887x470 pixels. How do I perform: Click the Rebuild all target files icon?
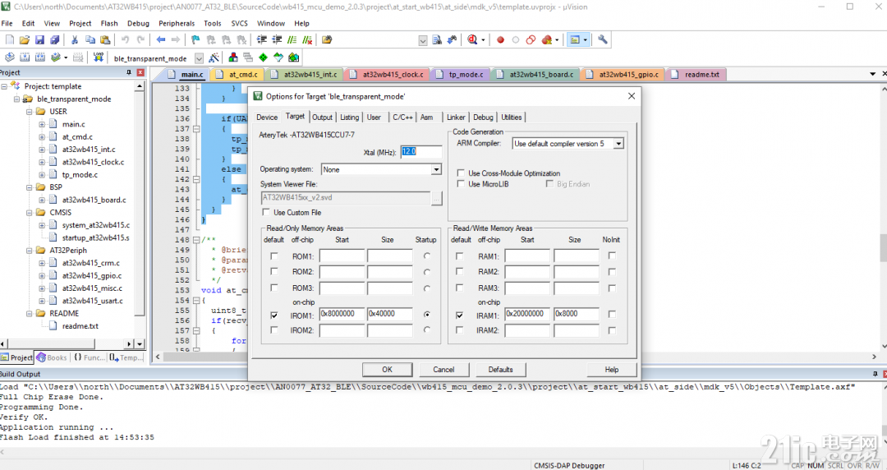pos(40,58)
